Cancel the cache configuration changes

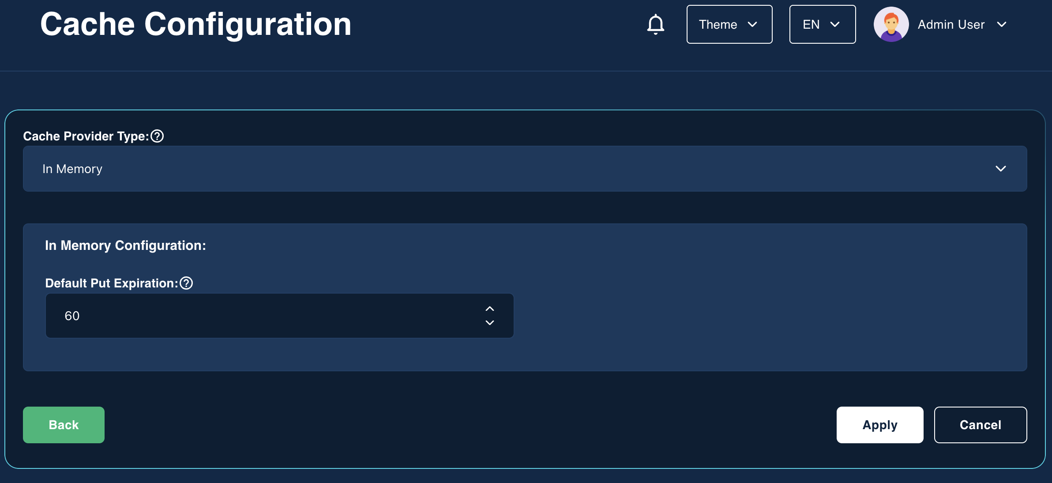tap(980, 425)
